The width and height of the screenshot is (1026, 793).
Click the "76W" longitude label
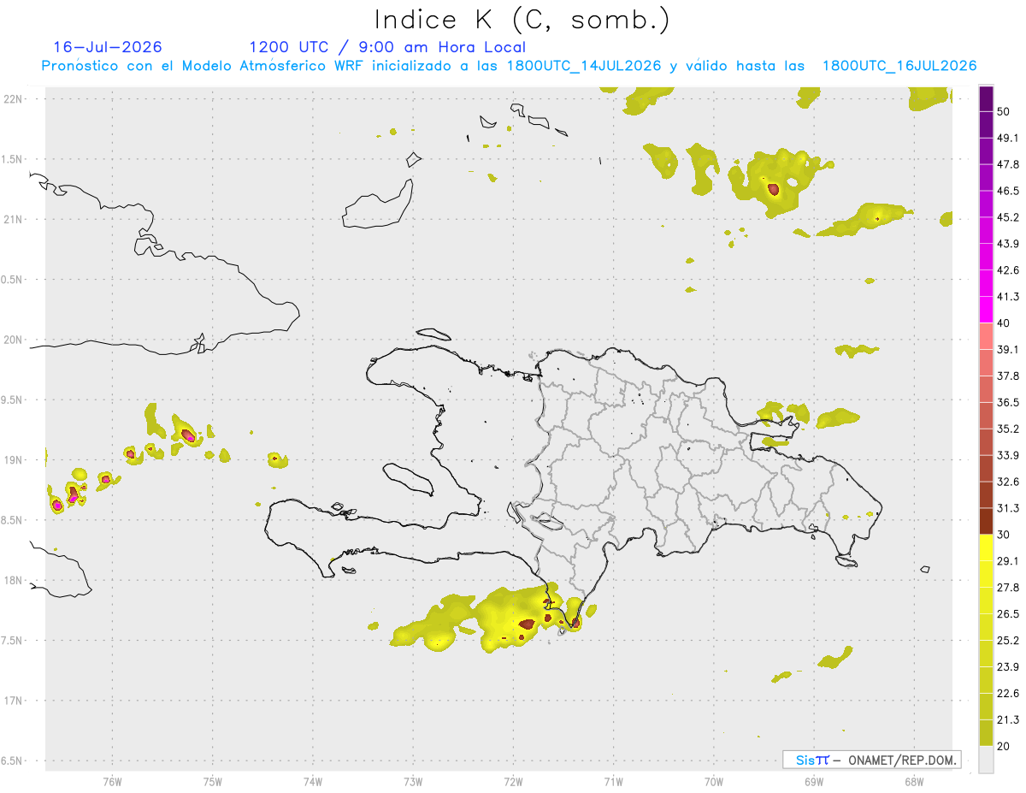point(112,780)
